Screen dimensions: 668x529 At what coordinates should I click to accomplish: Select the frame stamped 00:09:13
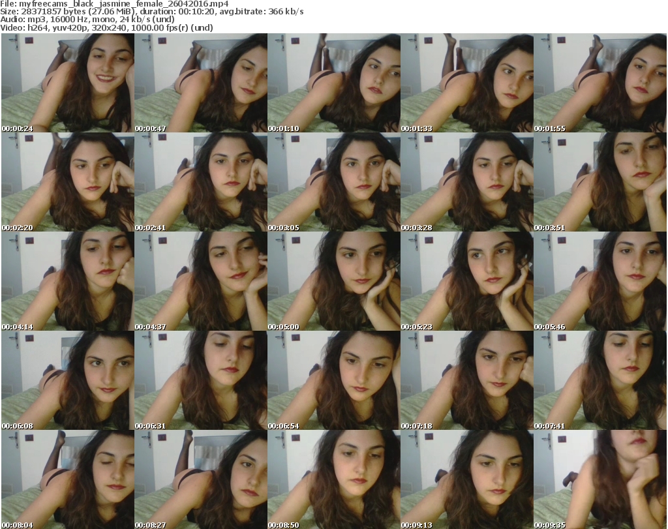coord(467,479)
